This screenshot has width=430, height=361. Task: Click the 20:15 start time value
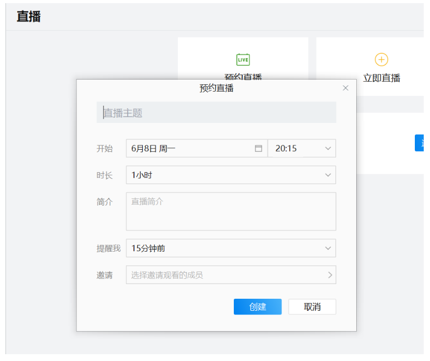286,149
